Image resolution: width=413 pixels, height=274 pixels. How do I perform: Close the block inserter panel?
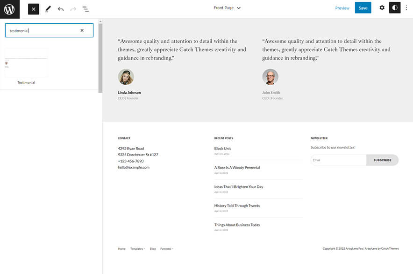pos(33,9)
